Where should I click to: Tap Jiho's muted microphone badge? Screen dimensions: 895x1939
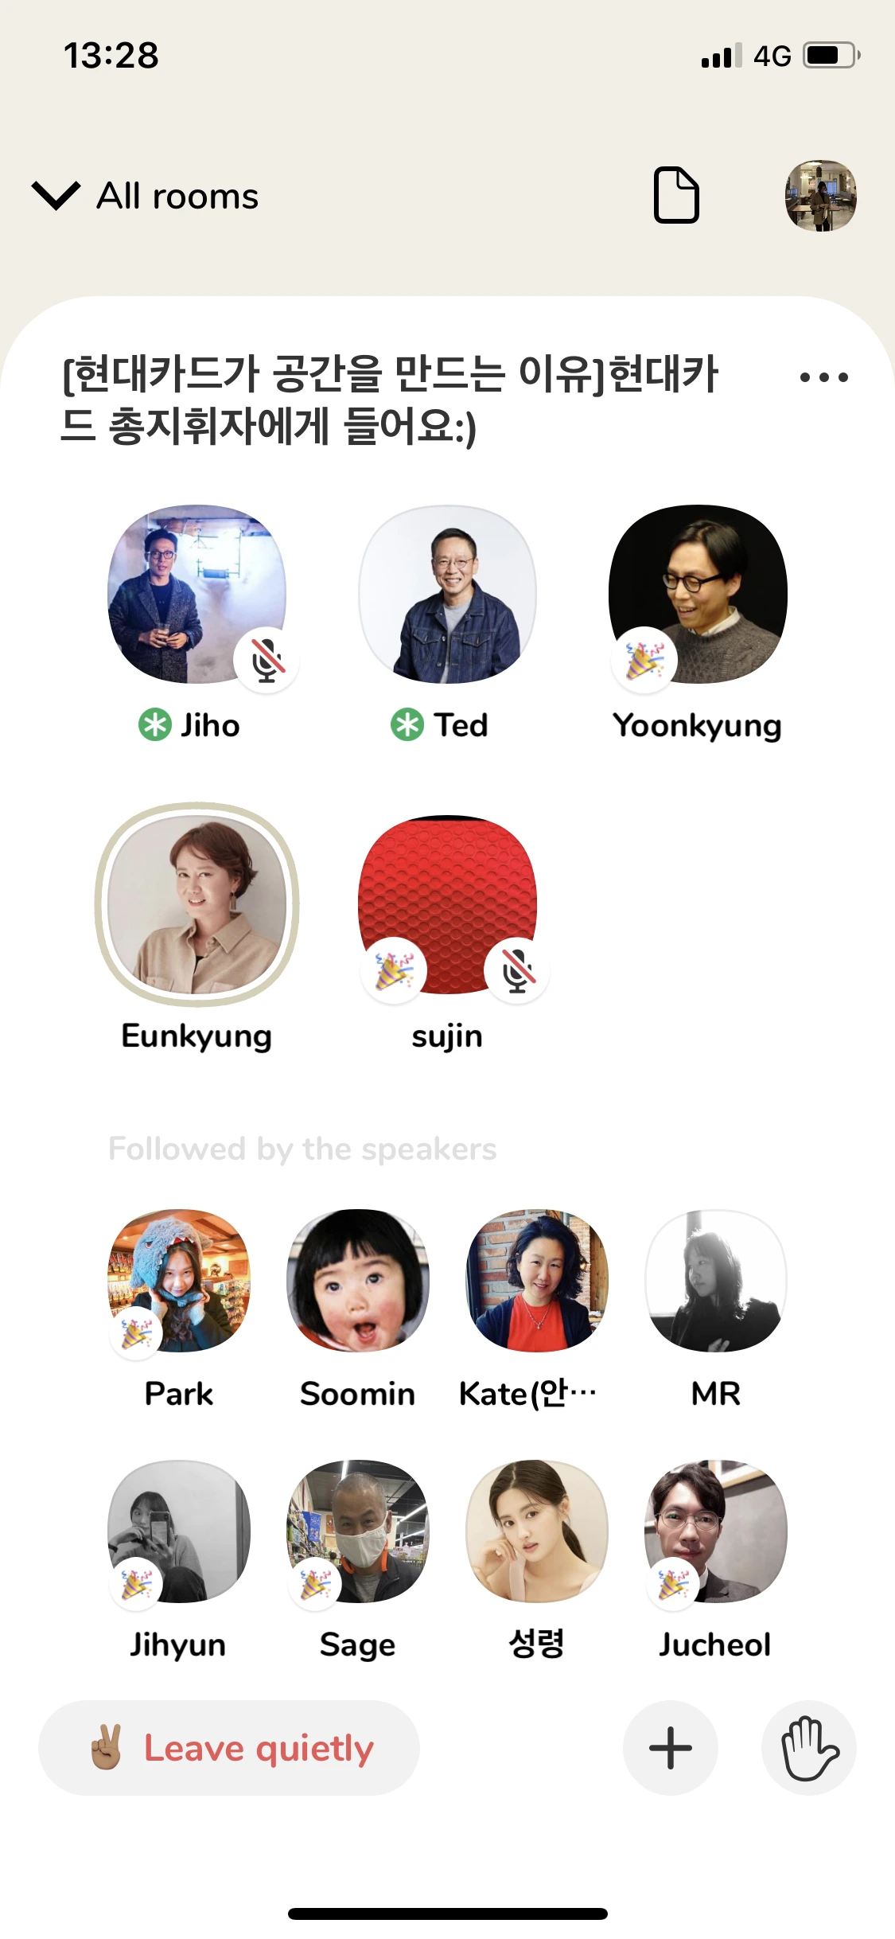[x=267, y=660]
